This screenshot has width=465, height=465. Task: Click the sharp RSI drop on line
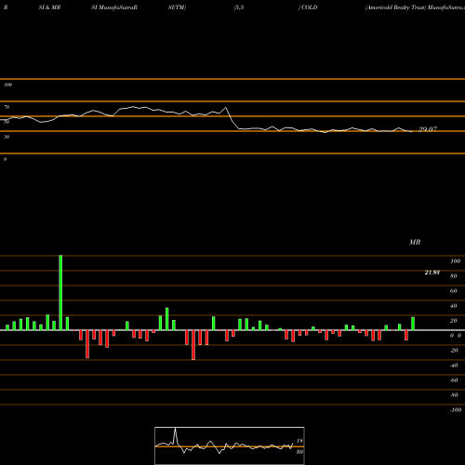point(232,118)
